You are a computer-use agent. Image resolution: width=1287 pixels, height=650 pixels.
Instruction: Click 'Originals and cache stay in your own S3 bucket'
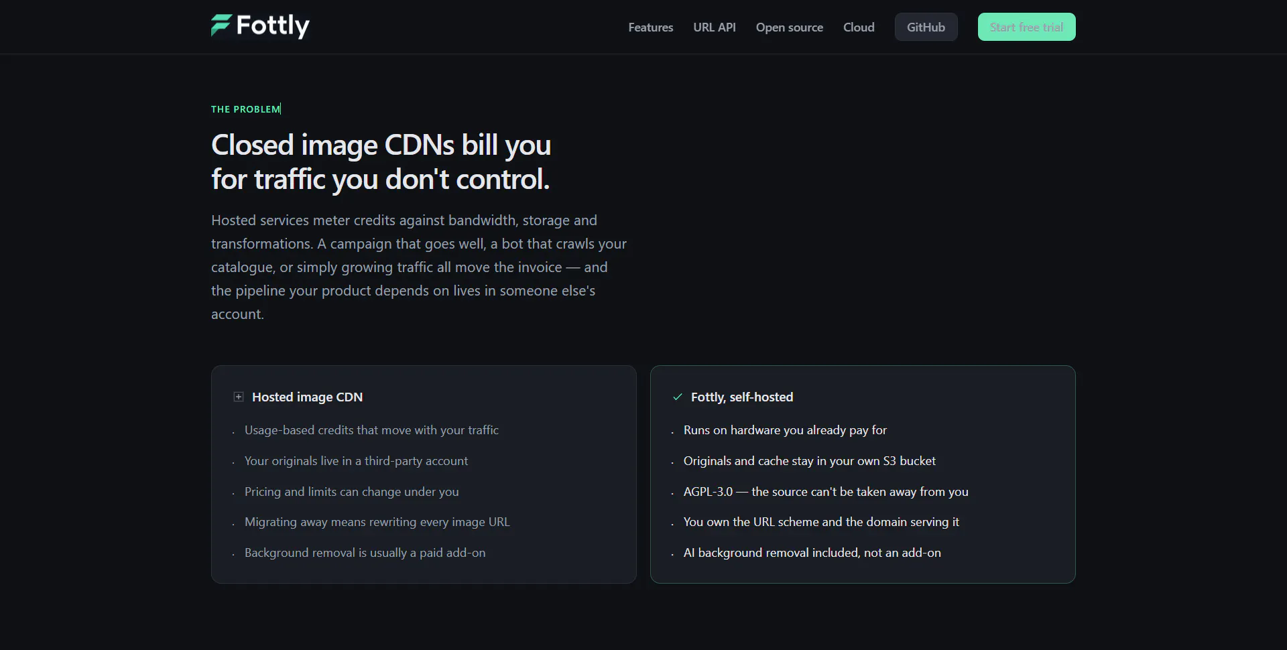pyautogui.click(x=809, y=461)
